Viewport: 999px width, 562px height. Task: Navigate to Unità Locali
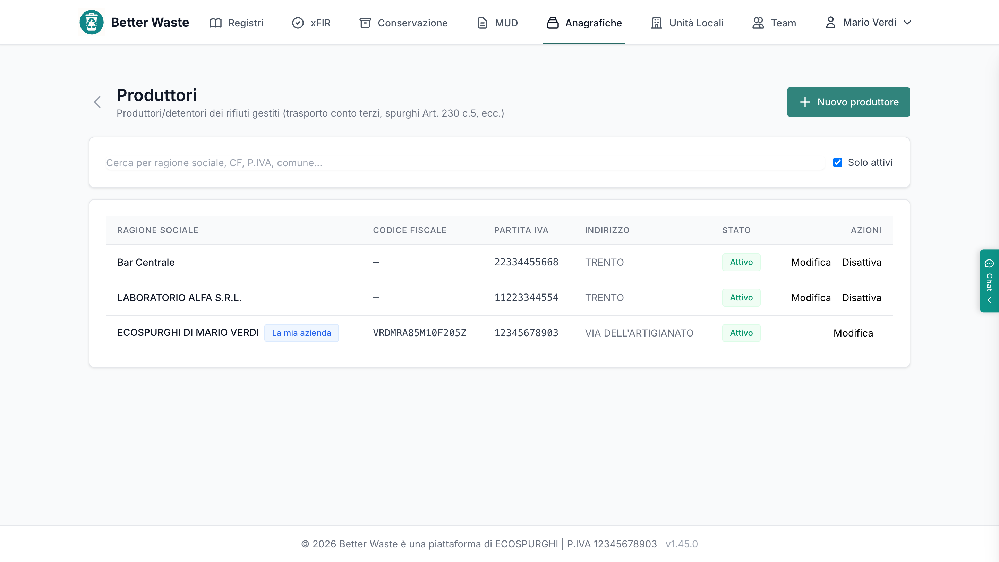click(x=687, y=23)
